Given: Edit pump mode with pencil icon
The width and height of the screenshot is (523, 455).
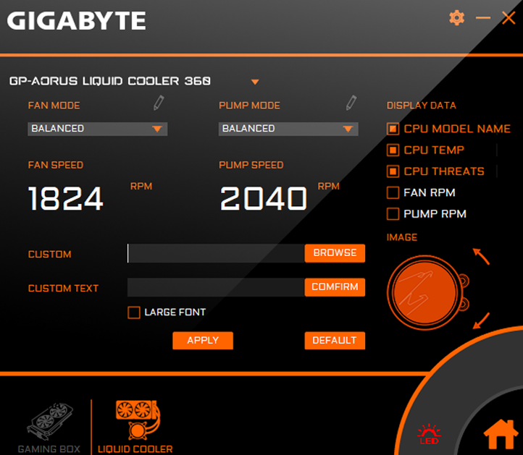Looking at the screenshot, I should click(x=351, y=103).
